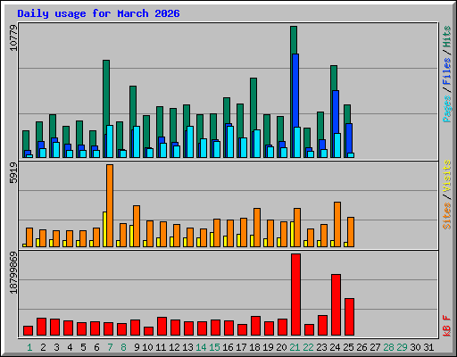Select the red KB bar for day 21
Screen dimensions: 457x357
pos(295,295)
